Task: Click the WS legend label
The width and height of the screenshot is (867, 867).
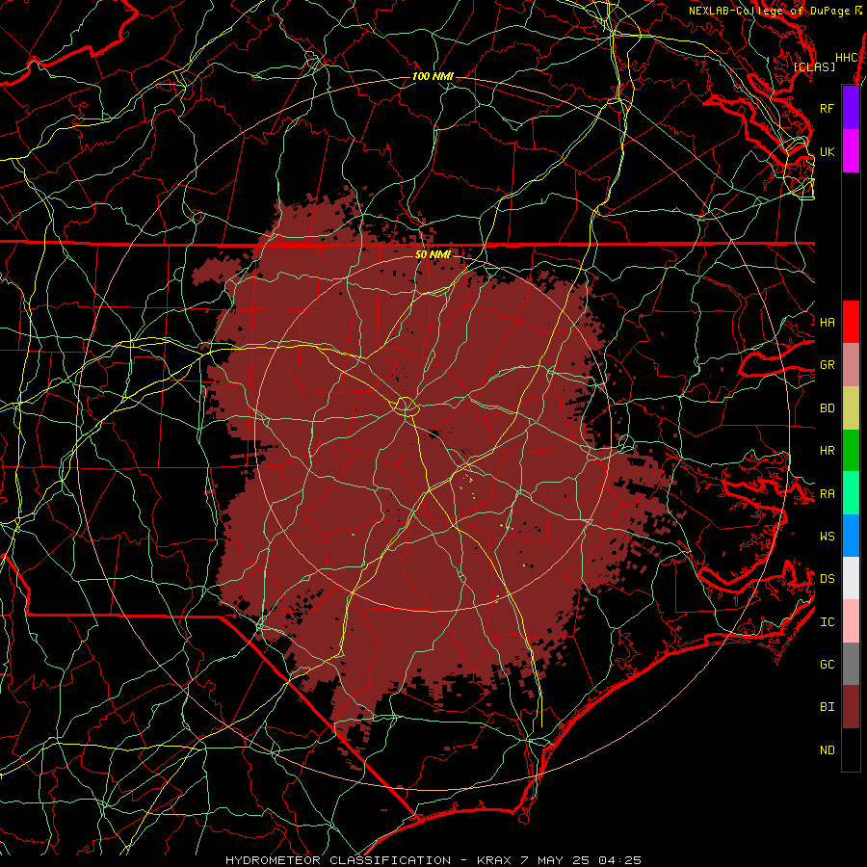Action: [x=827, y=537]
